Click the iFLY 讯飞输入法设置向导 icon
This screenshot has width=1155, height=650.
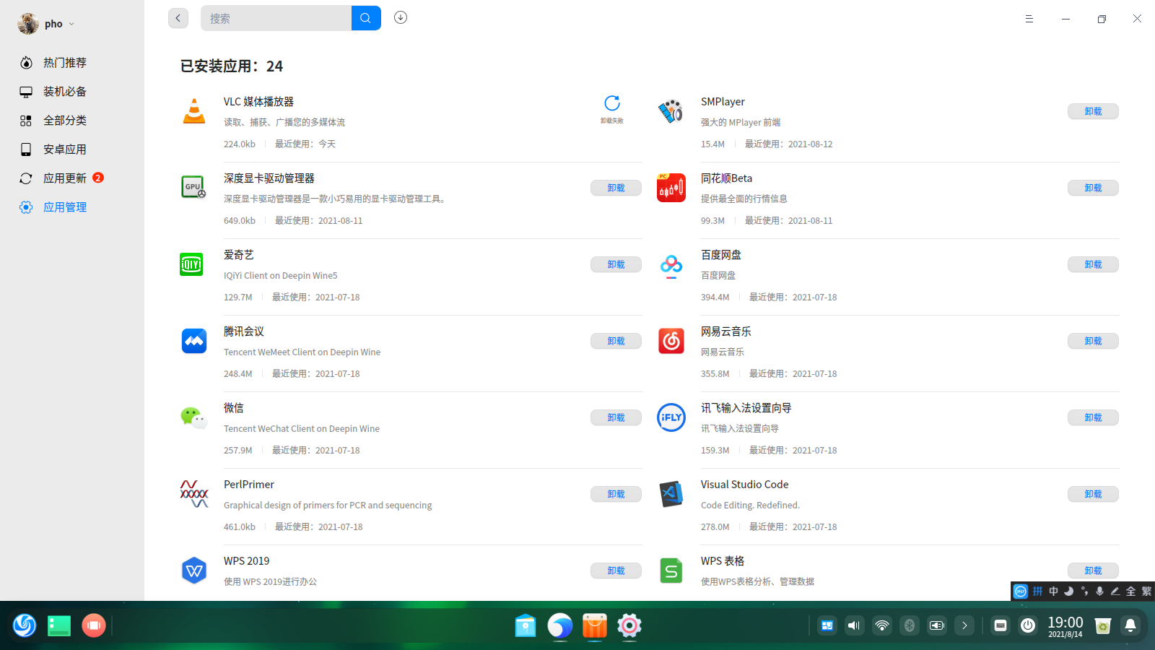pos(671,417)
